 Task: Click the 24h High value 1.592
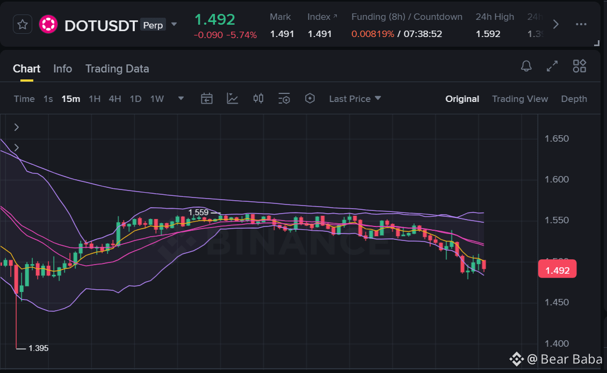click(488, 34)
